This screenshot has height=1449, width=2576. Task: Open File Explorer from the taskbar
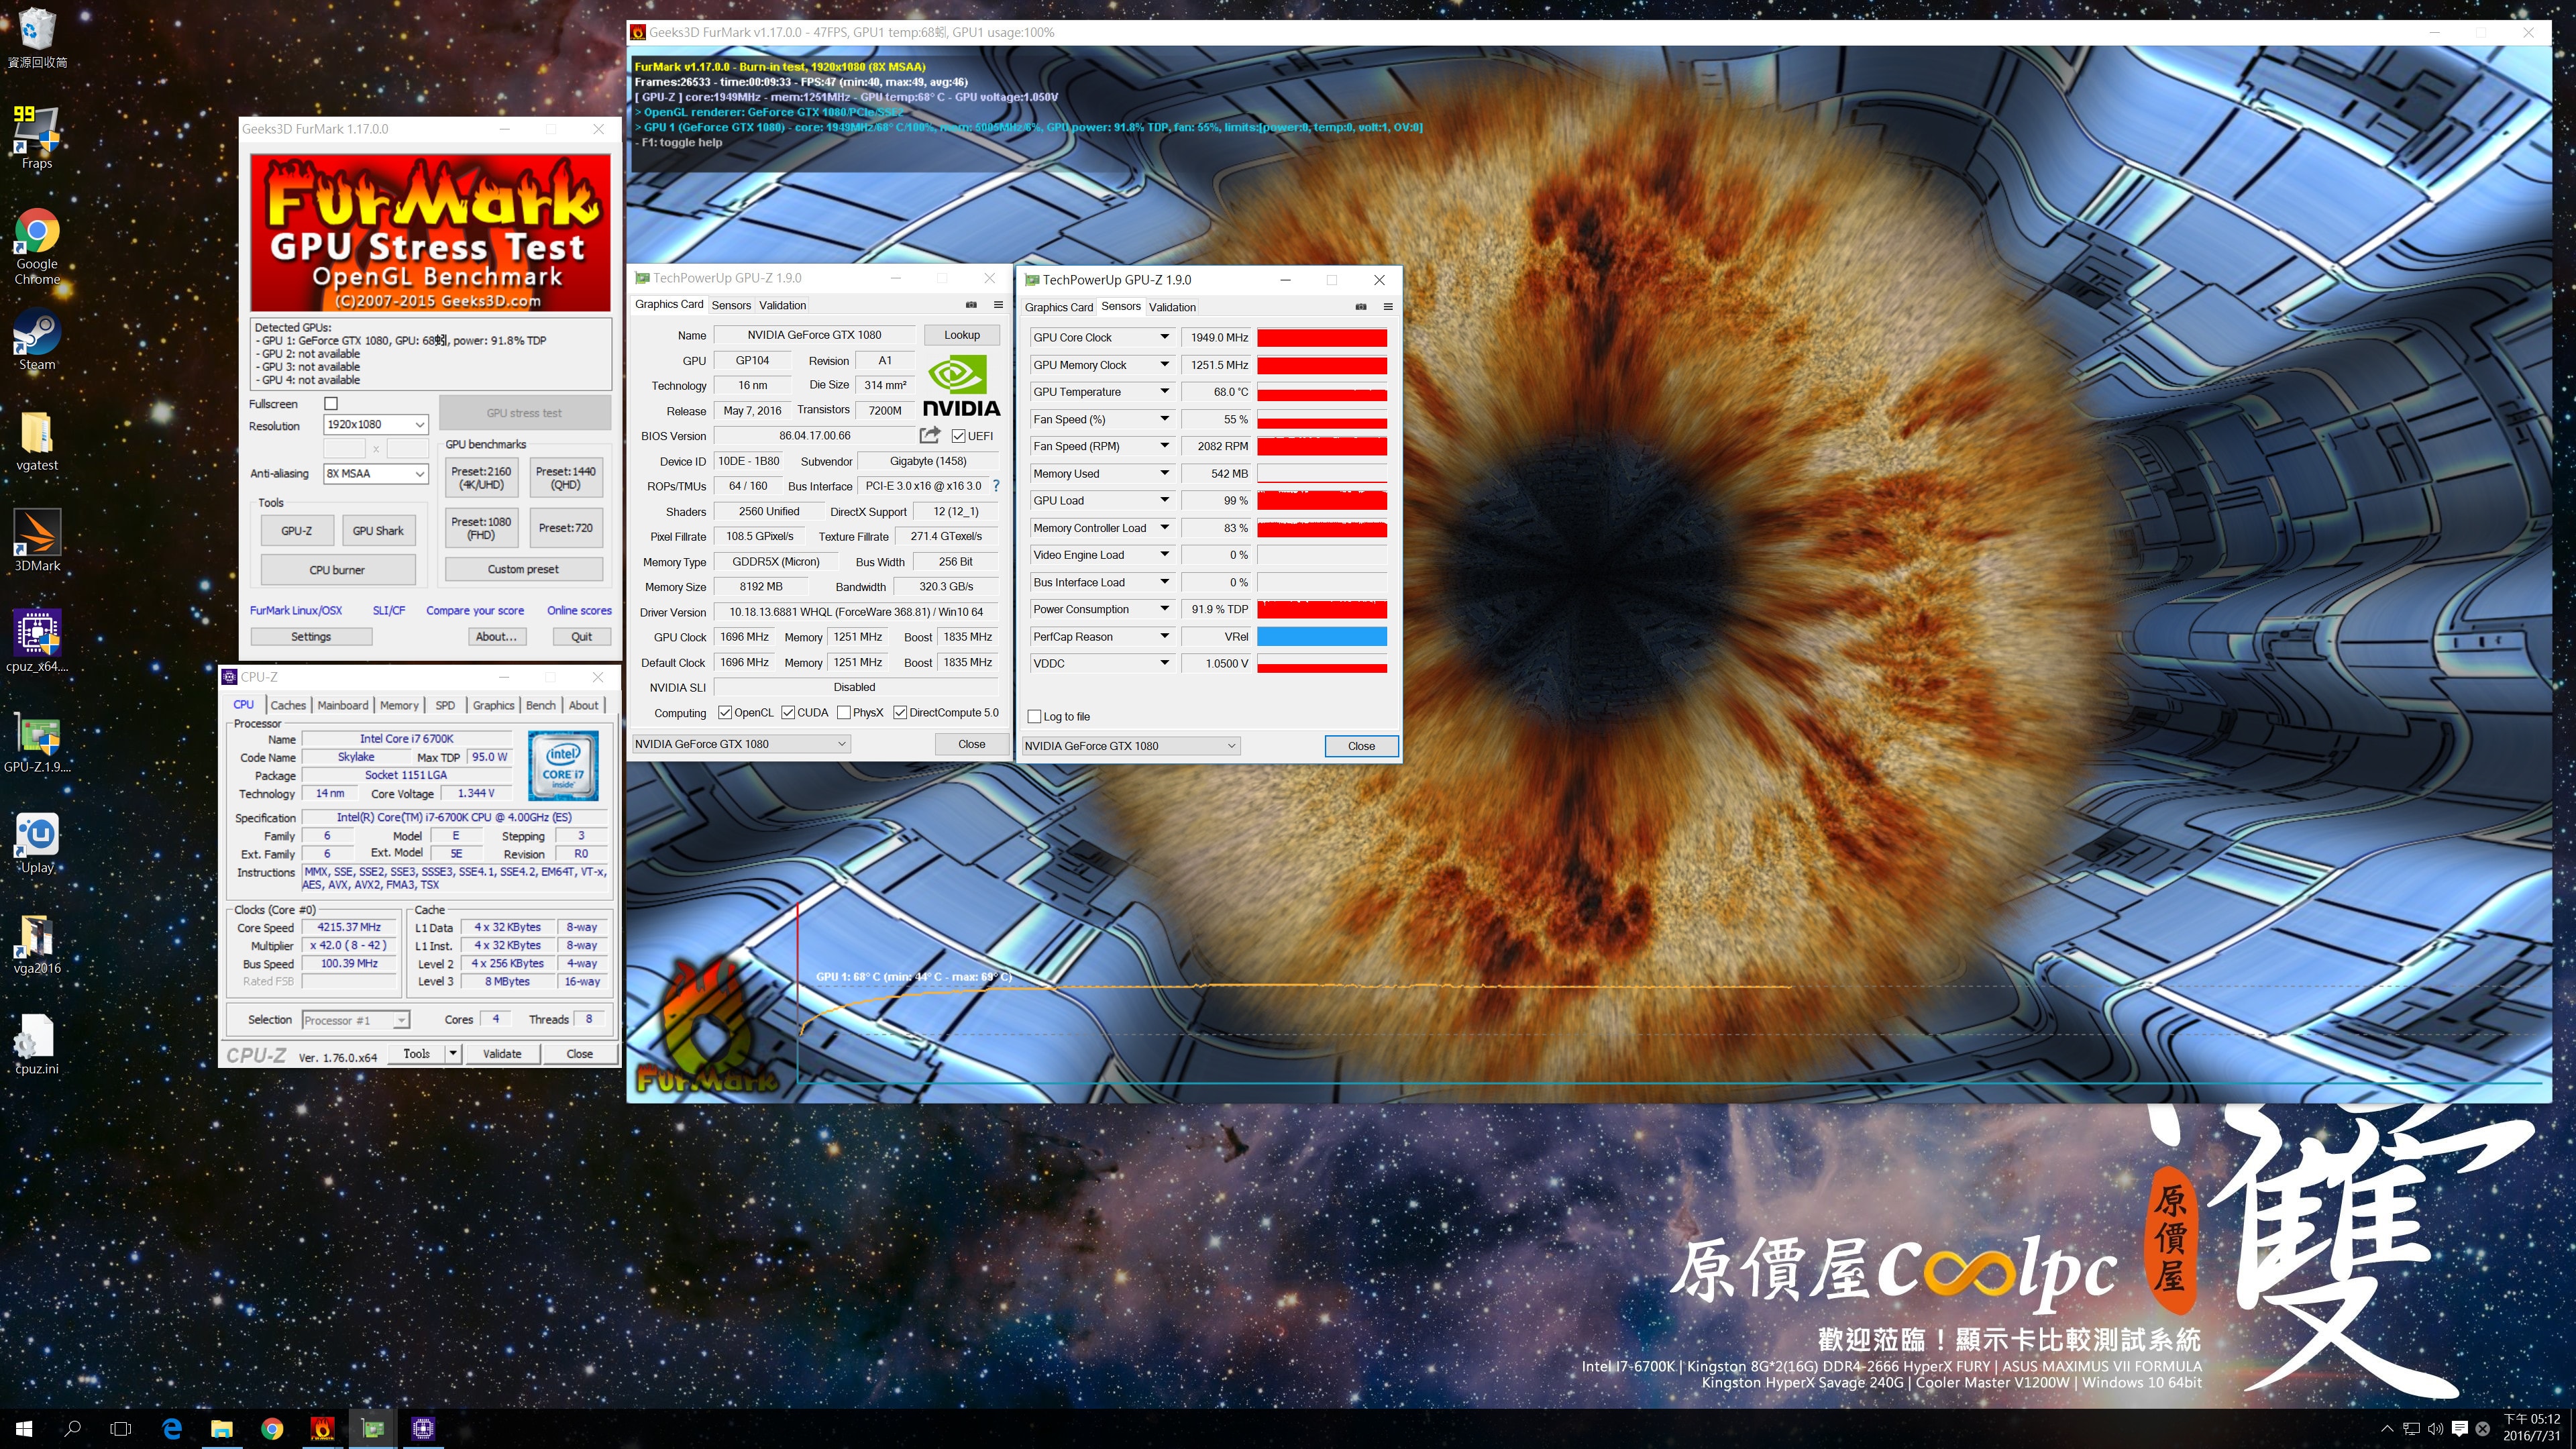[222, 1429]
